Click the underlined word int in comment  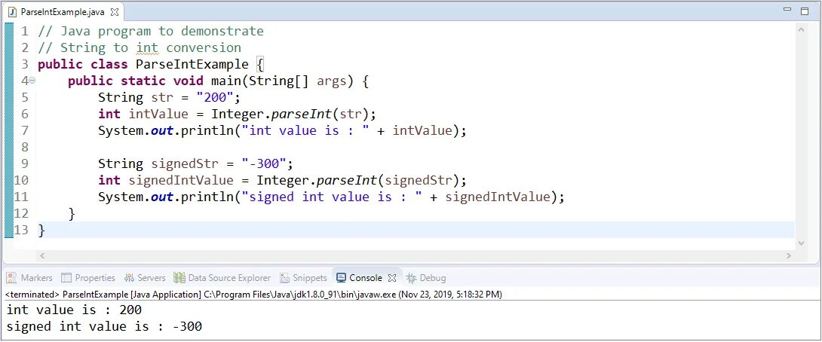[147, 47]
